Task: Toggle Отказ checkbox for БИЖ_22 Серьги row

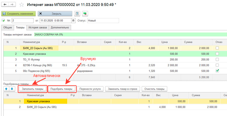Action: coord(217,48)
